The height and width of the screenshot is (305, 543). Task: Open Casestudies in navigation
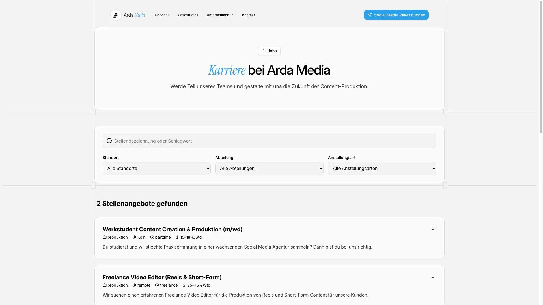188,15
